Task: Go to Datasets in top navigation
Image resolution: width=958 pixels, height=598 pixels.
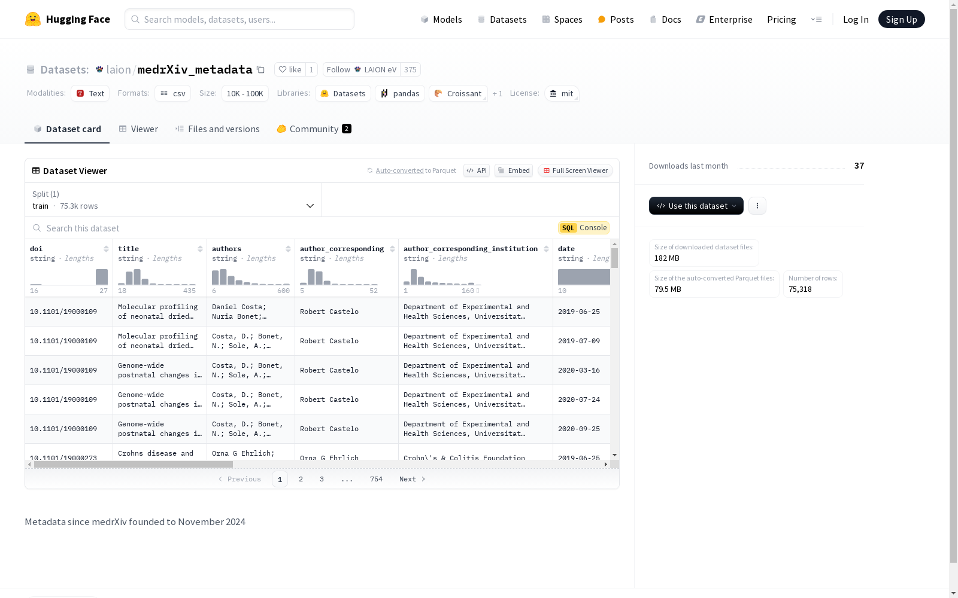Action: tap(502, 19)
